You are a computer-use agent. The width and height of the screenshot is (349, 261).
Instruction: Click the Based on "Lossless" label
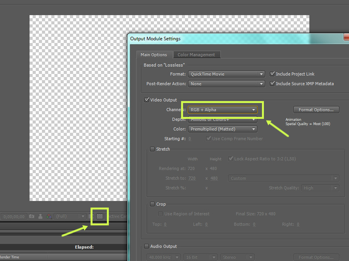click(164, 65)
